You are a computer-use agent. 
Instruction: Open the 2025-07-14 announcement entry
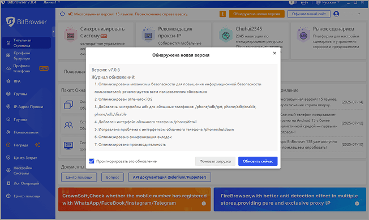click(x=322, y=102)
